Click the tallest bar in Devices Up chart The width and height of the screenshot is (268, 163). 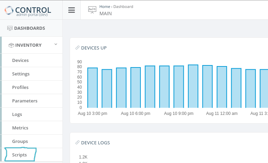193,86
